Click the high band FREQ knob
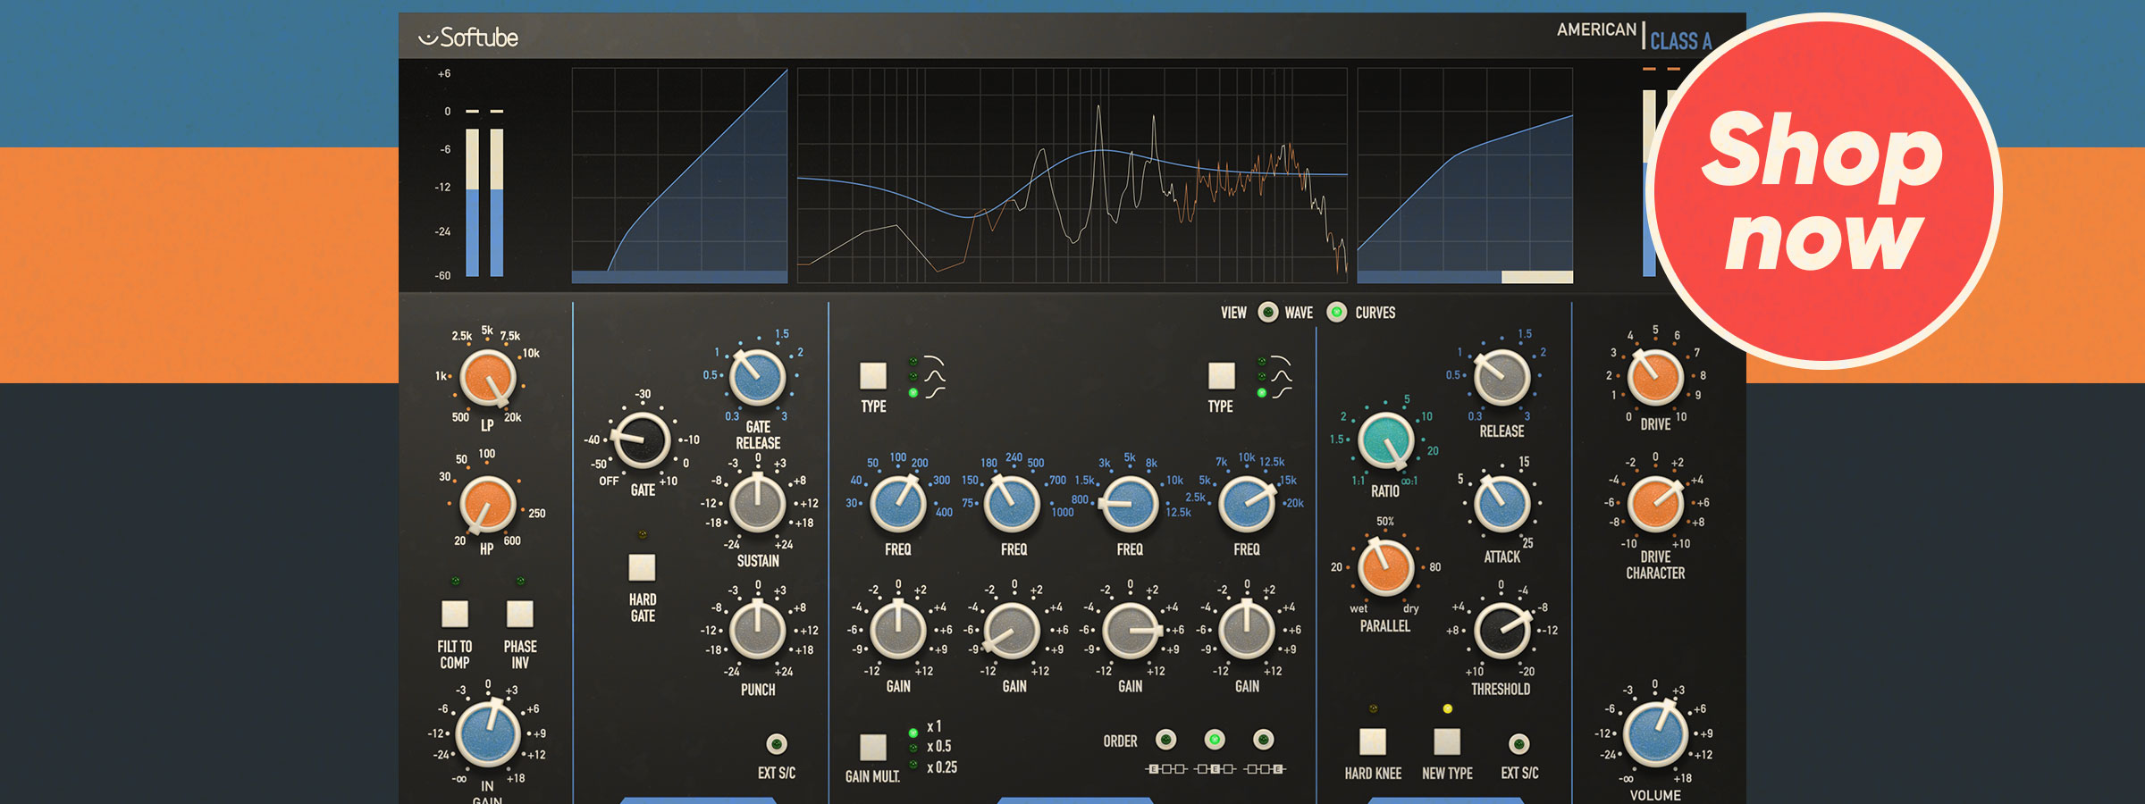Viewport: 2145px width, 804px height. [x=1247, y=504]
